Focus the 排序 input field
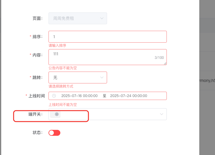Image resolution: width=215 pixels, height=155 pixels. (108, 37)
